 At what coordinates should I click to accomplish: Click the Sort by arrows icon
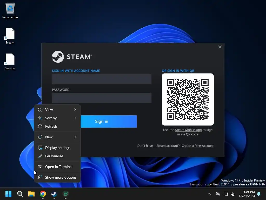click(40, 118)
